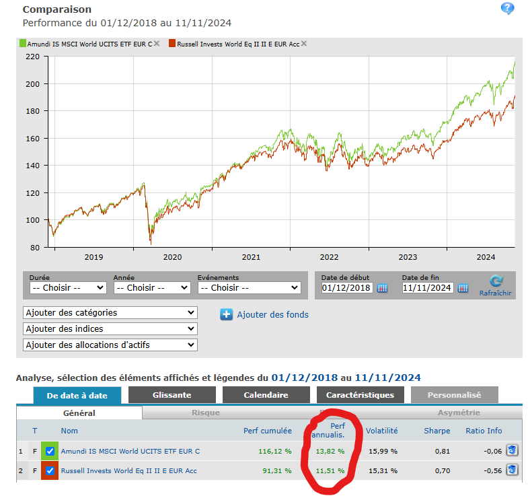Sort table by Perf annualis. column
530x496 pixels.
pos(328,431)
